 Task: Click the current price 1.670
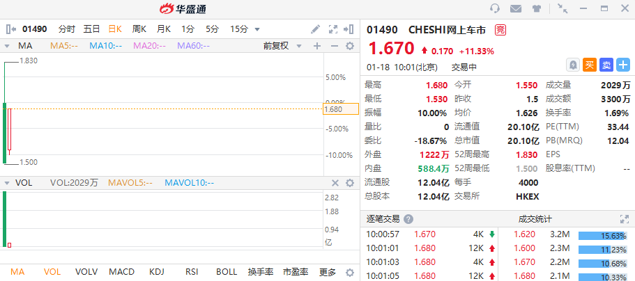tap(391, 49)
